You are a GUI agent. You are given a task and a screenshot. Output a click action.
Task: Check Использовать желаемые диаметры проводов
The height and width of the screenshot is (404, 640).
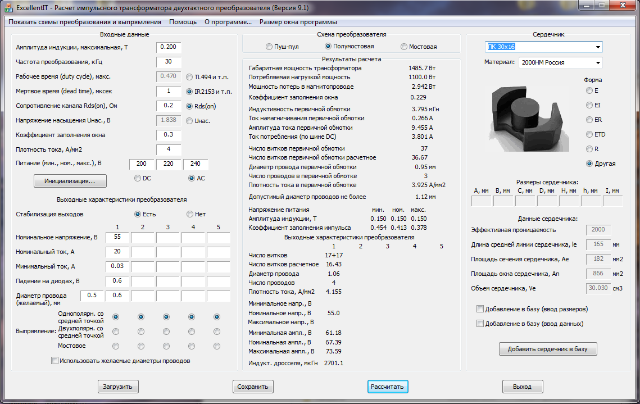55,361
